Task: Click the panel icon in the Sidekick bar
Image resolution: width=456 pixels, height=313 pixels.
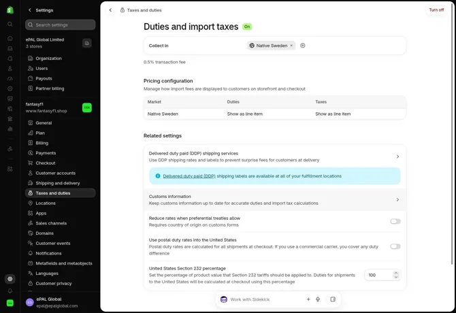Action: (x=333, y=299)
